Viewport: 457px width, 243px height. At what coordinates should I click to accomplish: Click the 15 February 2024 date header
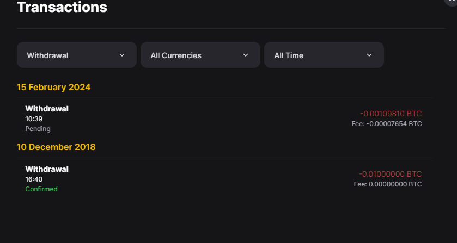(53, 87)
